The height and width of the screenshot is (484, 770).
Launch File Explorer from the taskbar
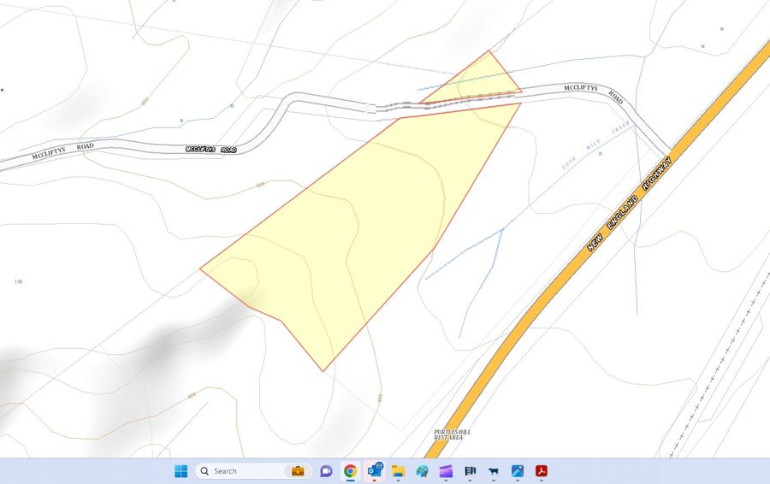[398, 471]
